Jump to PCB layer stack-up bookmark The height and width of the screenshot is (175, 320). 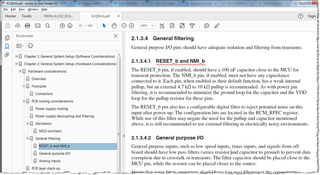[x=46, y=168]
